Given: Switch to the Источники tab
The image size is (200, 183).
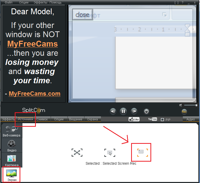Looking at the screenshot, I should click(x=25, y=119).
